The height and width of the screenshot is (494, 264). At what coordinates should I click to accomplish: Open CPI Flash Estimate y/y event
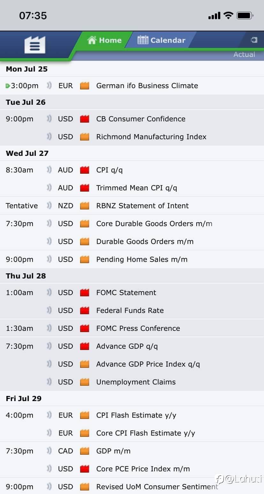pos(136,415)
